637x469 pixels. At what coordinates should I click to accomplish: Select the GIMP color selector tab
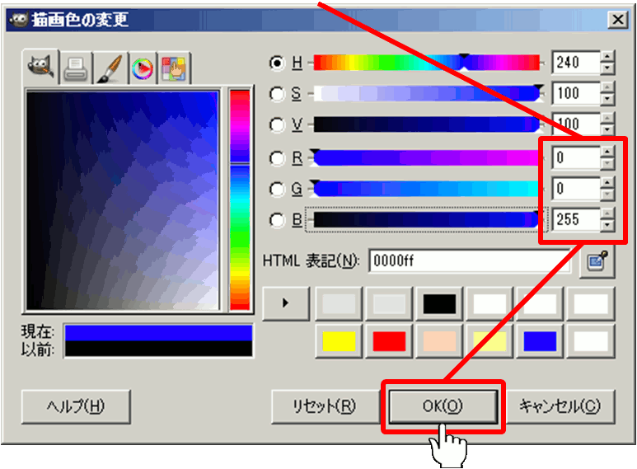[40, 67]
